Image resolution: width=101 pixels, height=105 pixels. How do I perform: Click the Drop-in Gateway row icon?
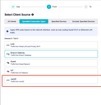8,54
